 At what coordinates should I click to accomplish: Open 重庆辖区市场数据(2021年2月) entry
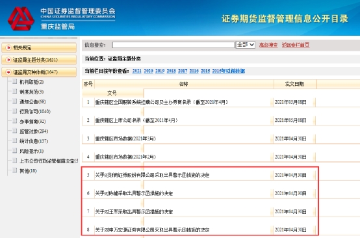point(125,157)
